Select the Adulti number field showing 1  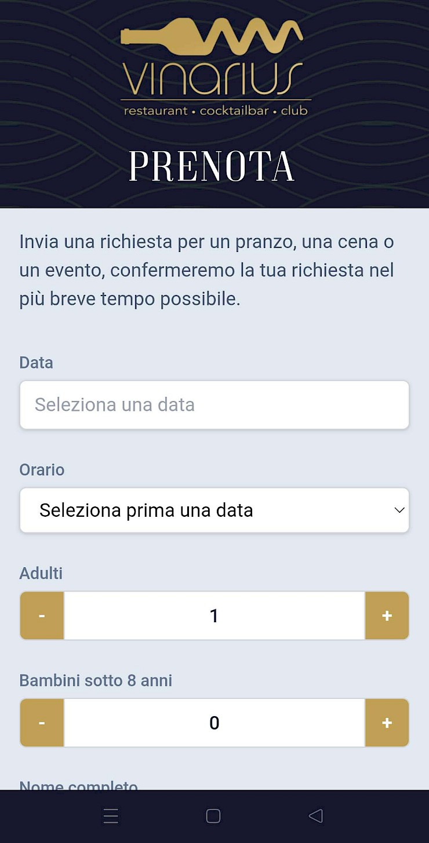coord(214,615)
